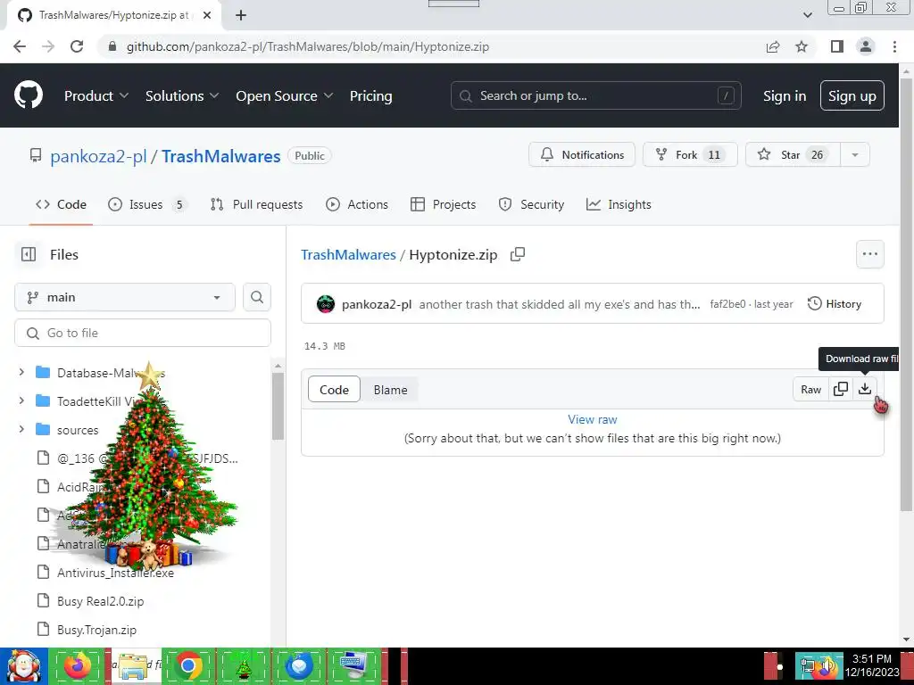The width and height of the screenshot is (914, 685).
Task: Open the main branch selector dropdown
Action: tap(125, 297)
